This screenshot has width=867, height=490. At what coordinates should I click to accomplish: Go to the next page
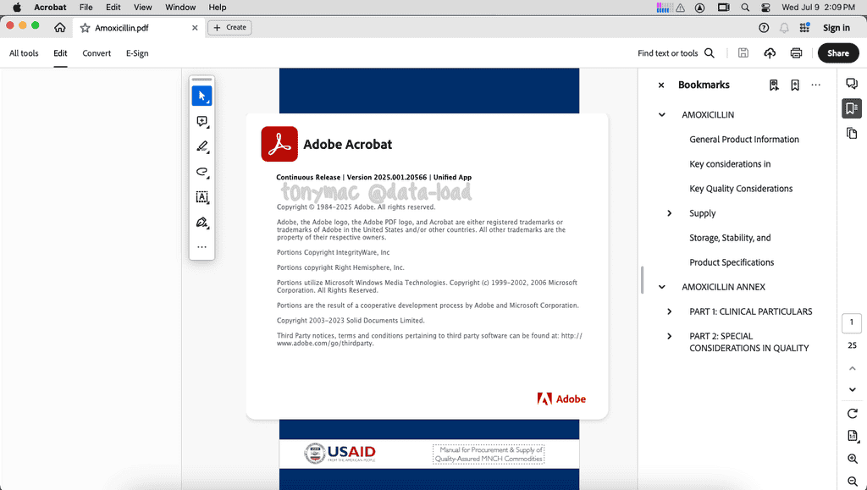coord(852,389)
